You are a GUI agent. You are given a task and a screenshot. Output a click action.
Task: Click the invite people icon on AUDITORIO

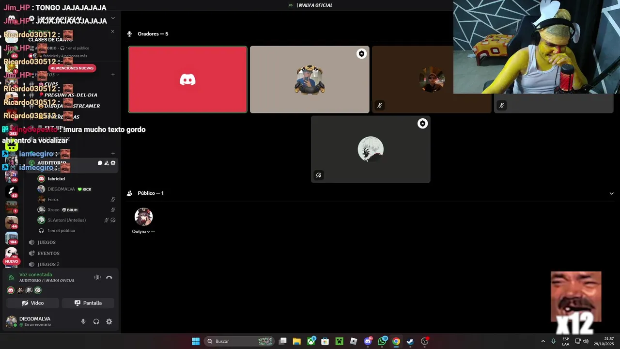pos(107,163)
